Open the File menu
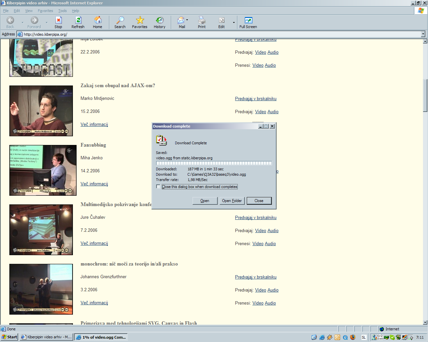This screenshot has width=428, height=342. pos(6,11)
